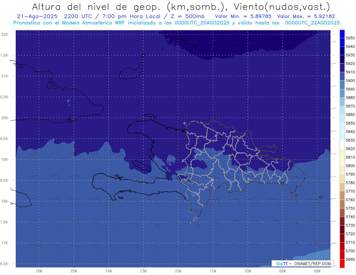Viewport: 356px width, 275px height.
Task: Click the '5950' legend value
Action: tap(350, 38)
